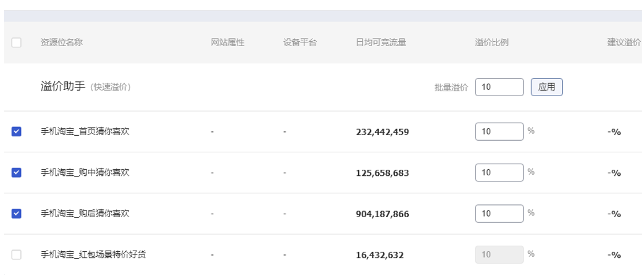The image size is (642, 277).
Task: Check 手机淘宝_红包场景特价好货 row checkbox
Action: [x=17, y=254]
